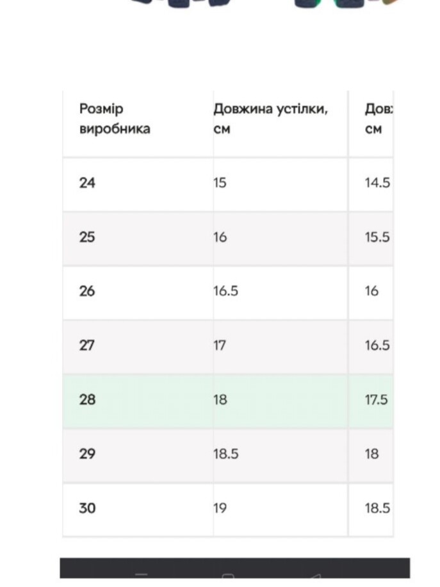Click the left product image at top

coord(181,4)
